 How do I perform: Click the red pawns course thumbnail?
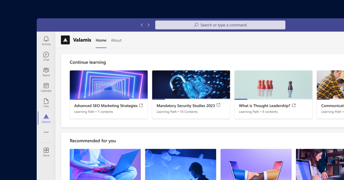(x=273, y=85)
